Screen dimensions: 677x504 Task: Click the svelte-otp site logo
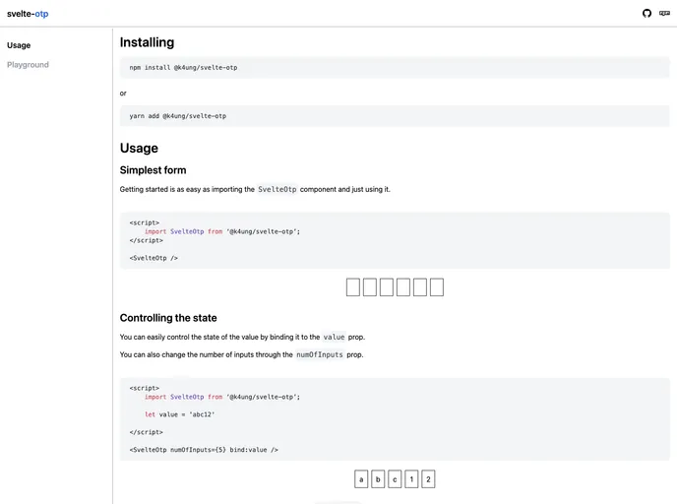pyautogui.click(x=28, y=14)
